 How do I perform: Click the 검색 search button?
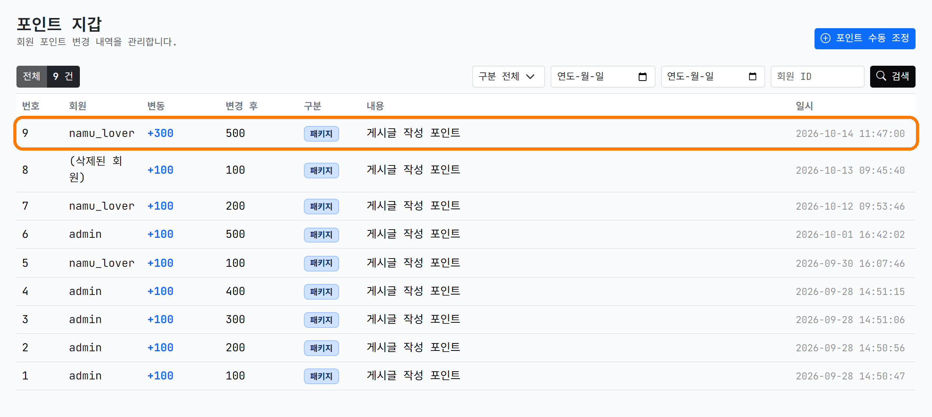click(x=892, y=77)
